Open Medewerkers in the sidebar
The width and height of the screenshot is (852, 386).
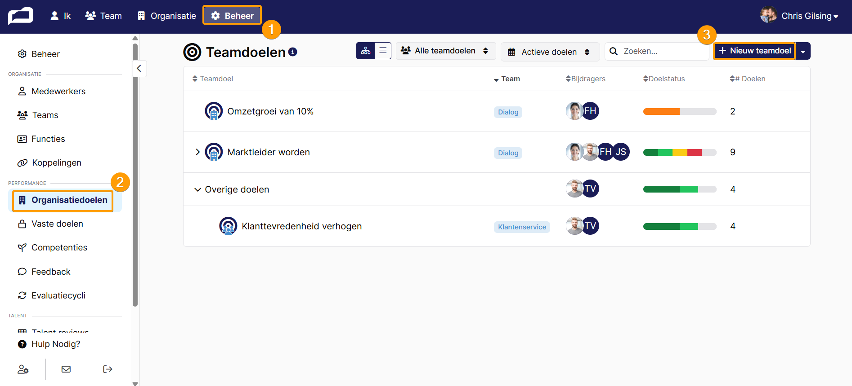click(51, 91)
